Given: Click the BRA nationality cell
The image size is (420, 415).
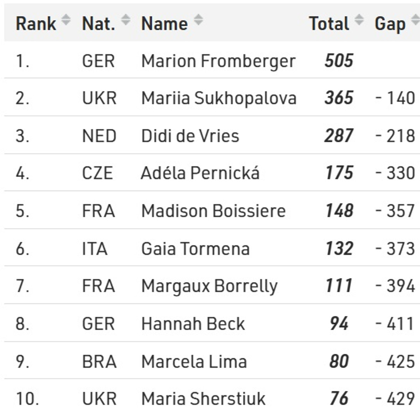Looking at the screenshot, I should click(99, 361).
